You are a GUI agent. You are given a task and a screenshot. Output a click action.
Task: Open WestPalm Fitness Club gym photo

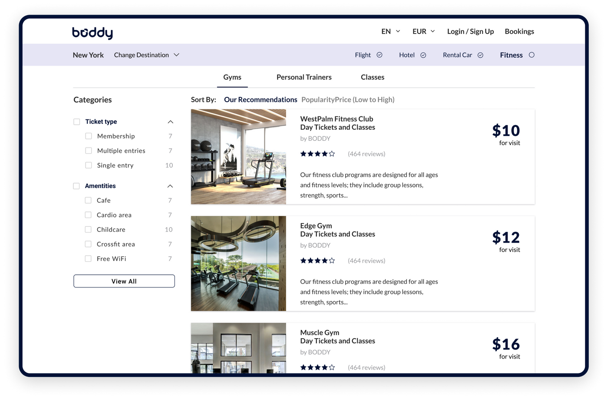tap(238, 157)
